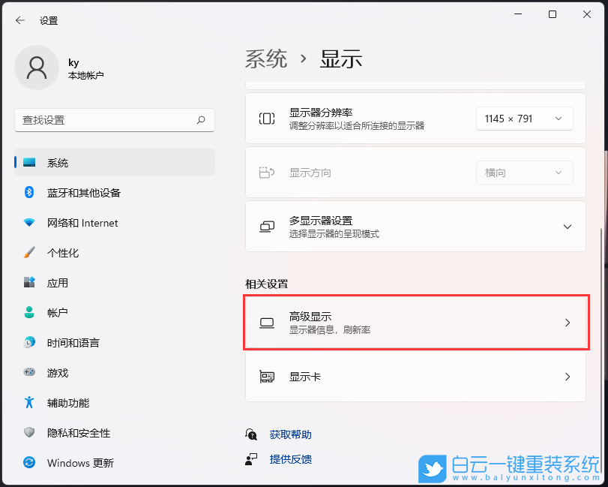Click the Windows 更新 icon
This screenshot has height=487, width=608.
(x=29, y=464)
